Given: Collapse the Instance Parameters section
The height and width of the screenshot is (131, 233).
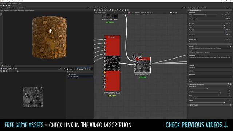Looking at the screenshot, I should pos(210,84).
